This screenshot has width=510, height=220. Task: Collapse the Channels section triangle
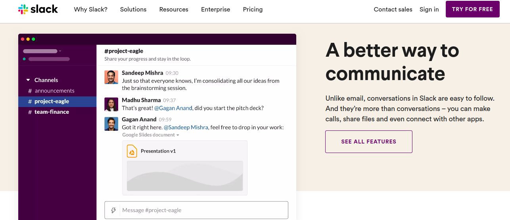click(x=28, y=80)
